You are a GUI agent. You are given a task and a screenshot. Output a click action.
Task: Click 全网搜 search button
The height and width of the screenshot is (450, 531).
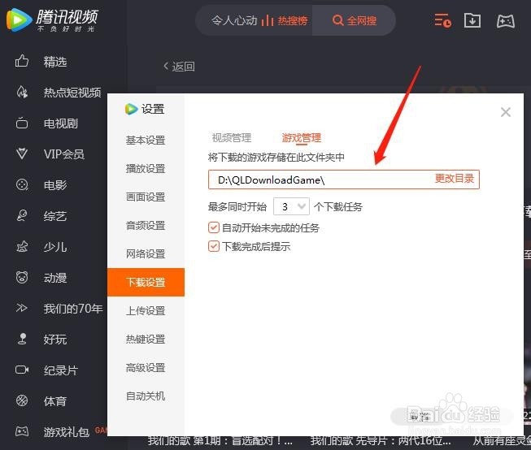tap(354, 20)
